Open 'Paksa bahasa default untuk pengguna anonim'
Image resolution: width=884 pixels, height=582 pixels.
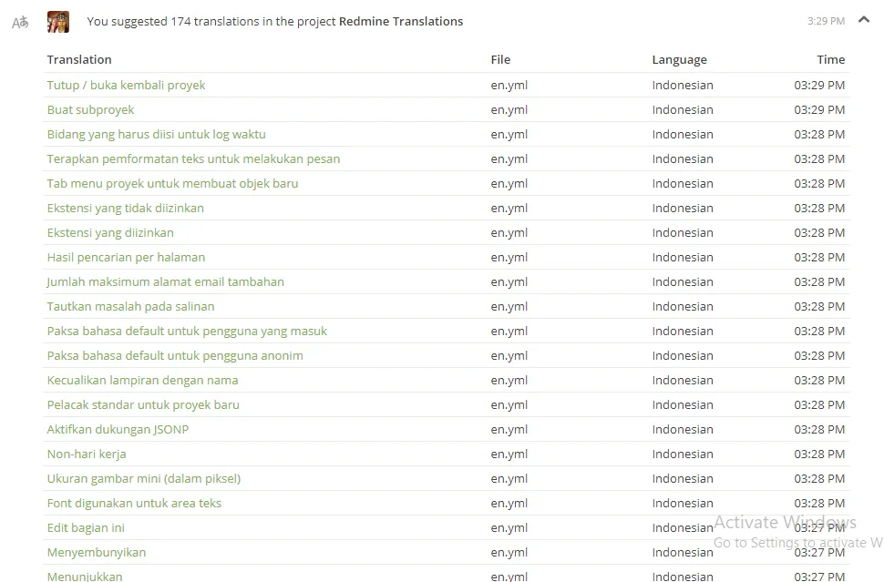(x=175, y=355)
